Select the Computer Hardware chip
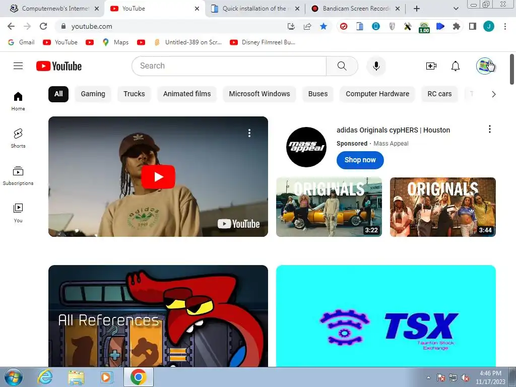The image size is (516, 387). click(x=377, y=94)
